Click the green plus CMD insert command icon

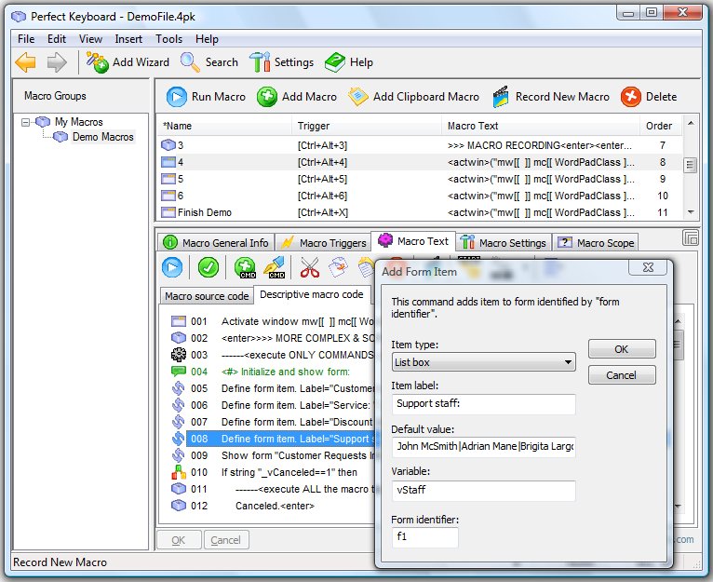click(245, 267)
